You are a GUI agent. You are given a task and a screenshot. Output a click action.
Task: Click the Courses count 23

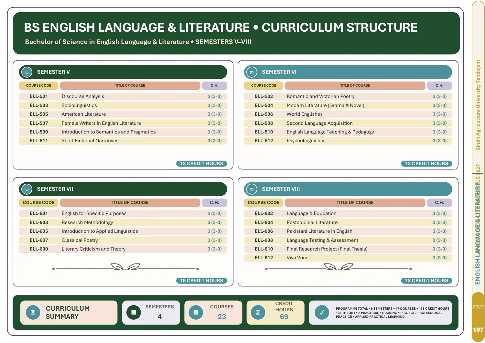pyautogui.click(x=222, y=317)
